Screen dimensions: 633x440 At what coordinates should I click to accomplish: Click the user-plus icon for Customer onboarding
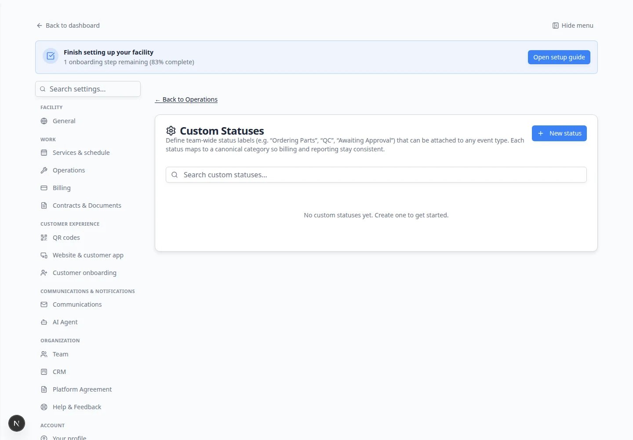click(44, 273)
